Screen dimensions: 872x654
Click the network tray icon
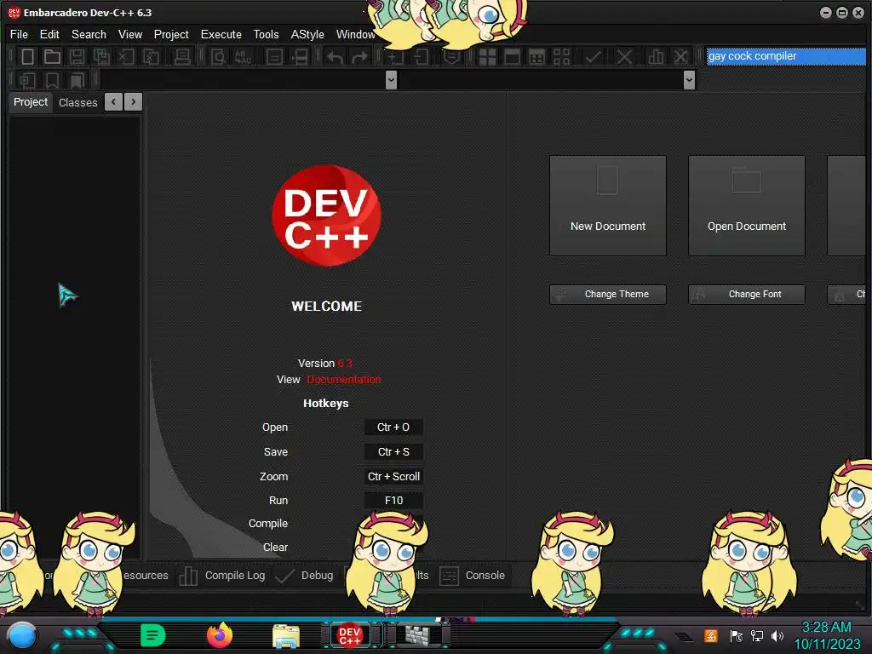[x=757, y=636]
